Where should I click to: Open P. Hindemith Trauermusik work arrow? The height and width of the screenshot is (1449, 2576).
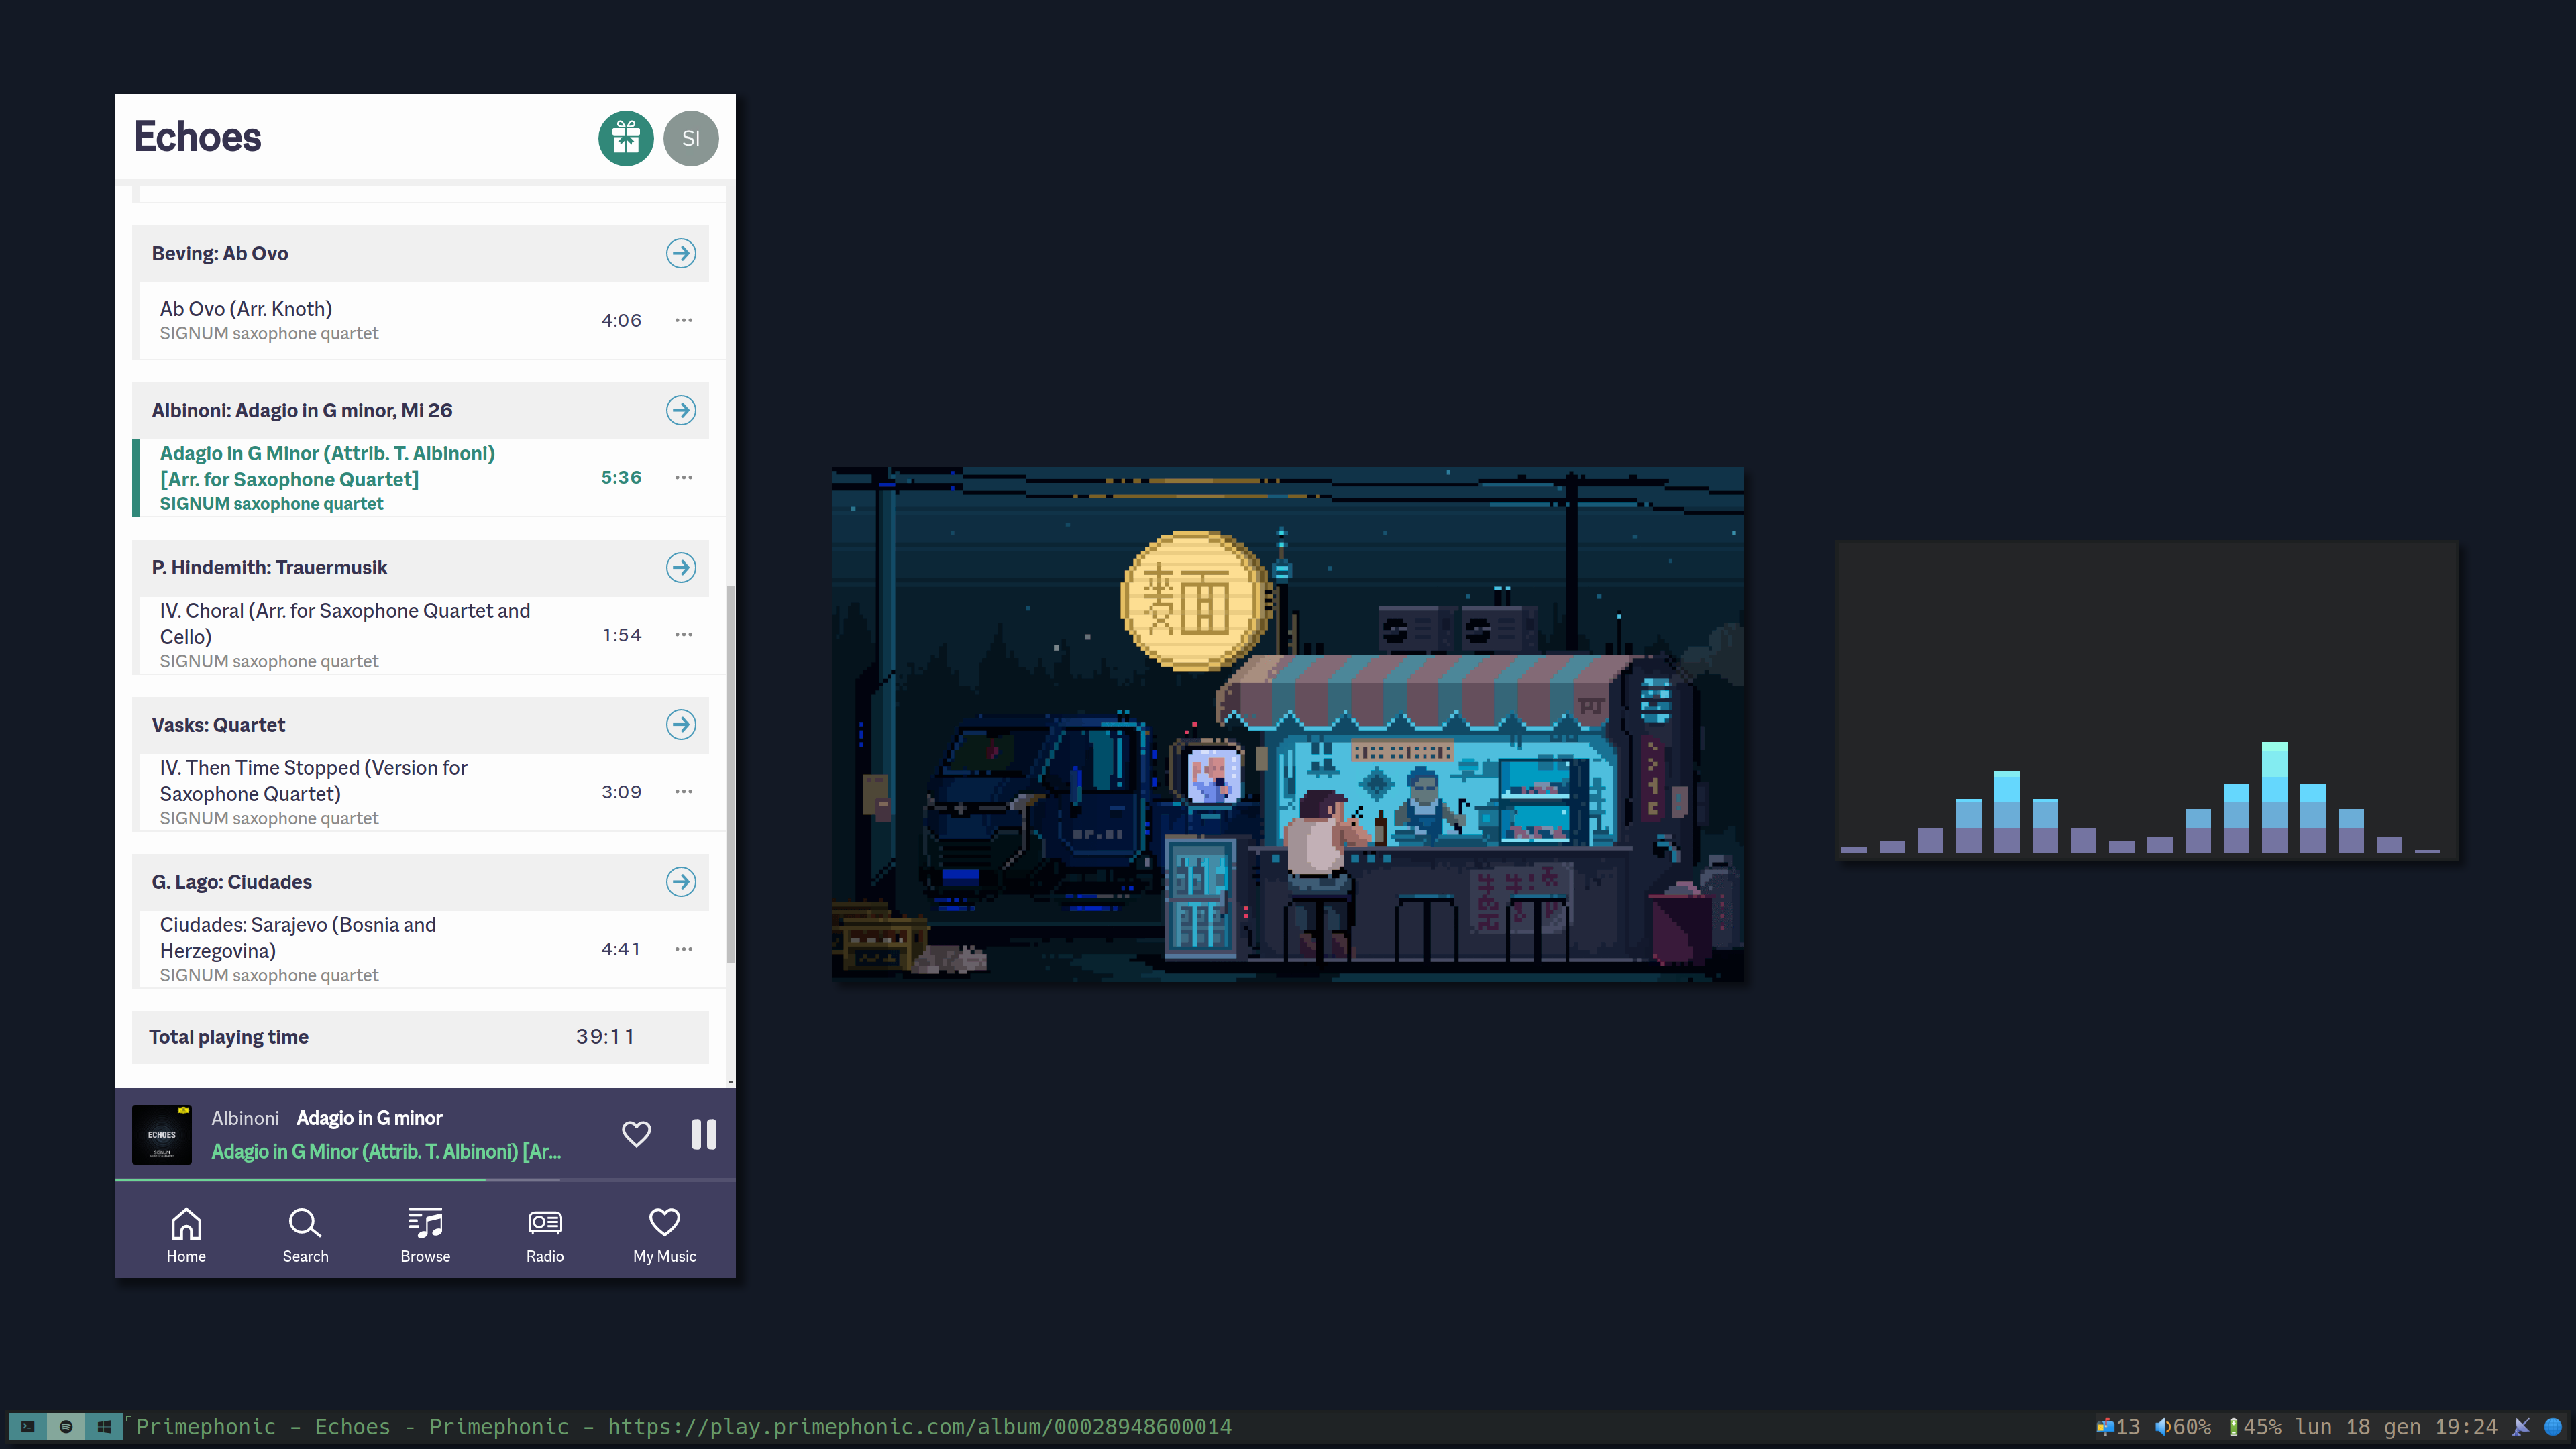click(x=681, y=567)
